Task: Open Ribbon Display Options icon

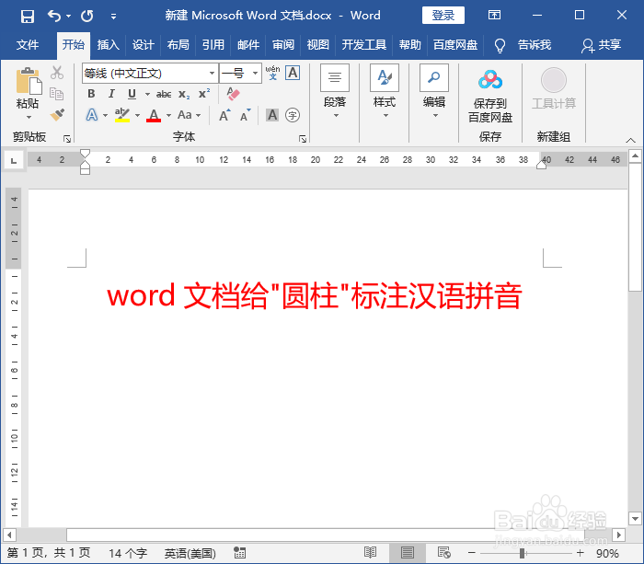Action: tap(494, 16)
